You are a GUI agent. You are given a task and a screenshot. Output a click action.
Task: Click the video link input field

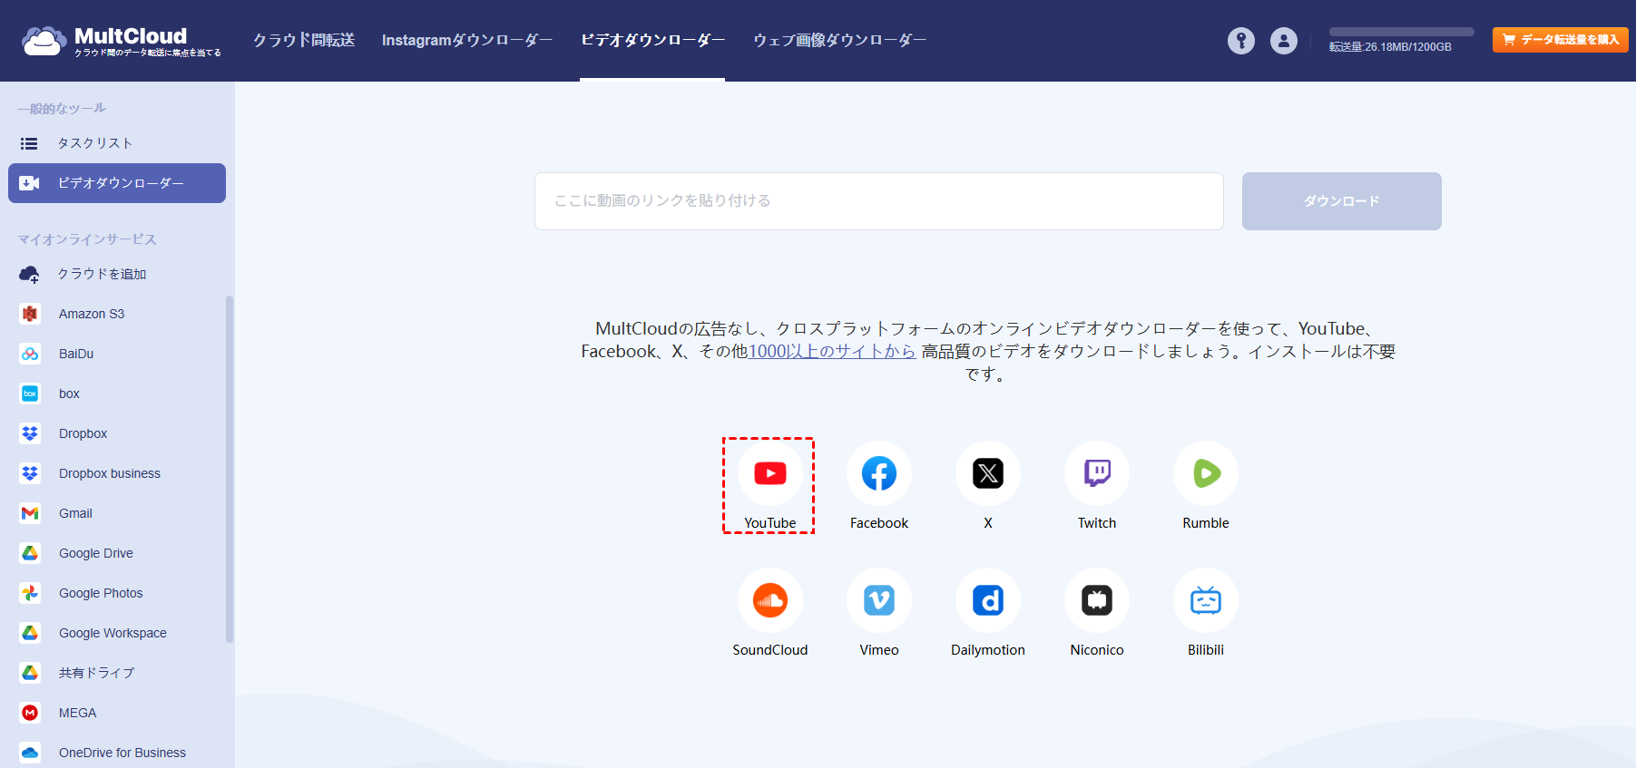point(878,201)
